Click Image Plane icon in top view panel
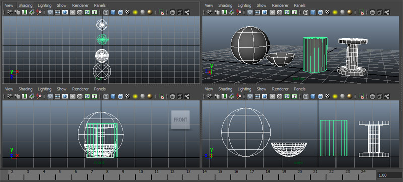 pos(32,12)
